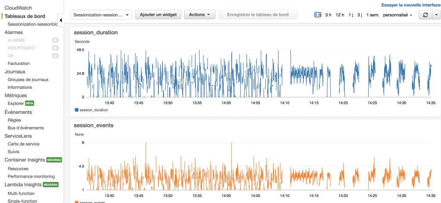Collapse the sidebar with the arrow tab
The image size is (441, 203).
pyautogui.click(x=60, y=20)
